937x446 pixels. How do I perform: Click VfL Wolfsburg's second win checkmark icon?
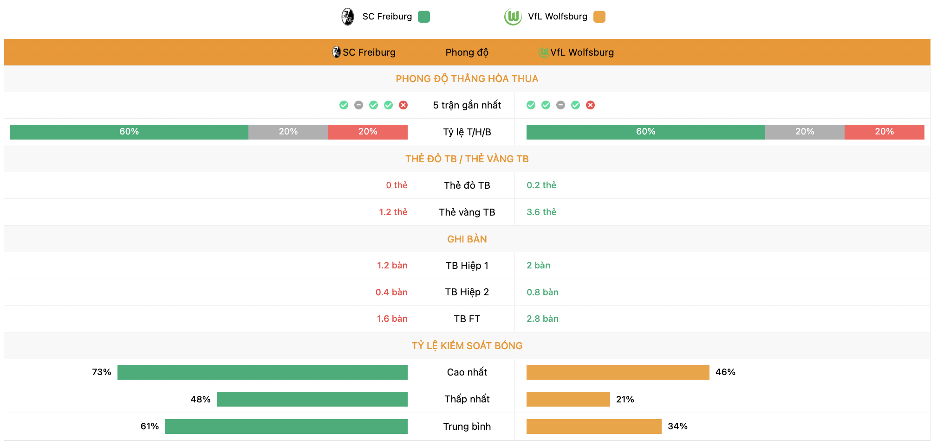tap(546, 105)
